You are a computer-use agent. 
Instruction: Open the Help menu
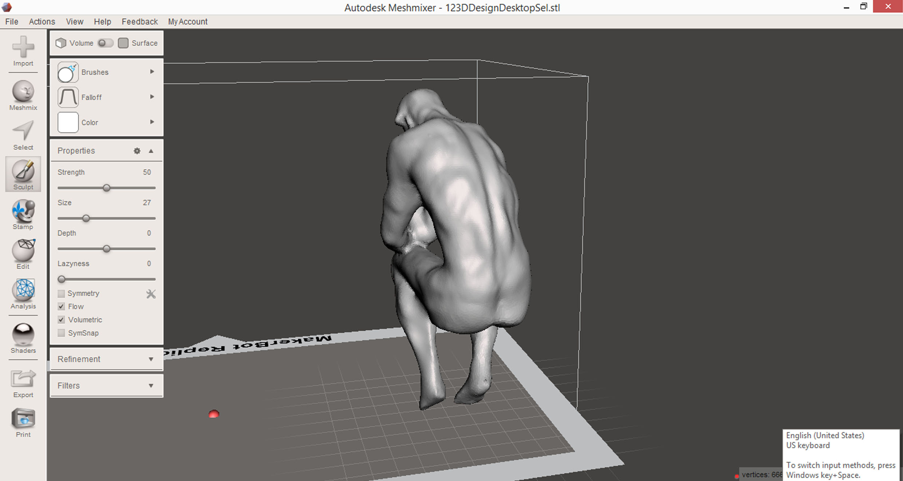pos(102,21)
